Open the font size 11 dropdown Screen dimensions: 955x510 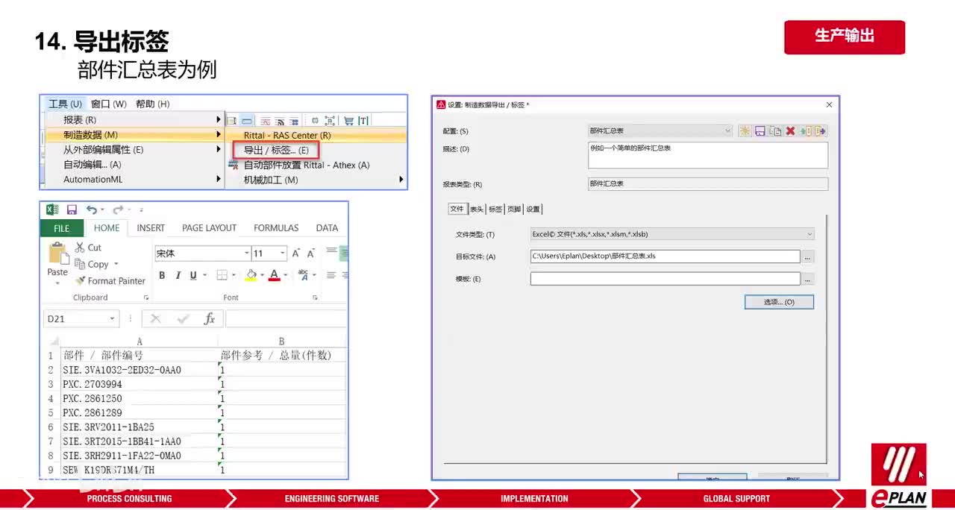point(282,254)
